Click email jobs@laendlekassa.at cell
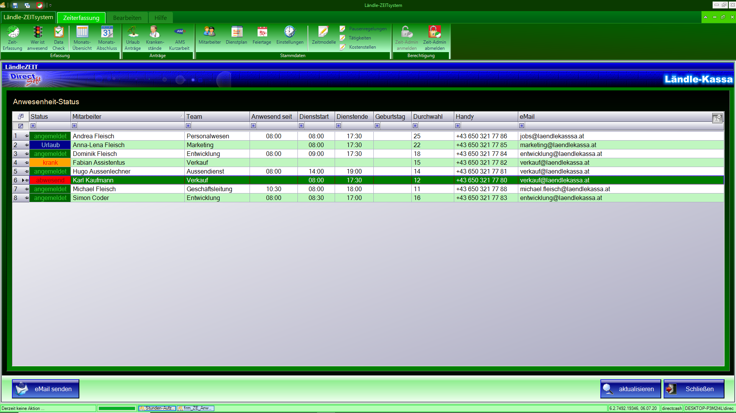The width and height of the screenshot is (736, 413). click(x=621, y=136)
